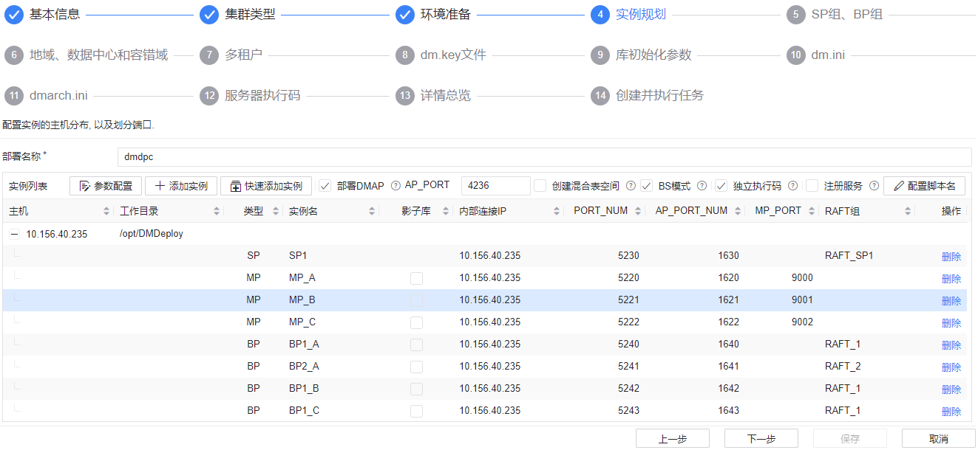Image resolution: width=978 pixels, height=450 pixels.
Task: Select MP_PORT 9002 cell
Action: pyautogui.click(x=802, y=322)
